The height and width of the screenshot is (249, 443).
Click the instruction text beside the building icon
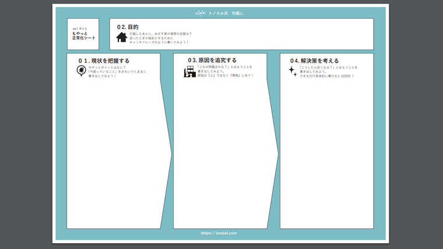(x=225, y=71)
